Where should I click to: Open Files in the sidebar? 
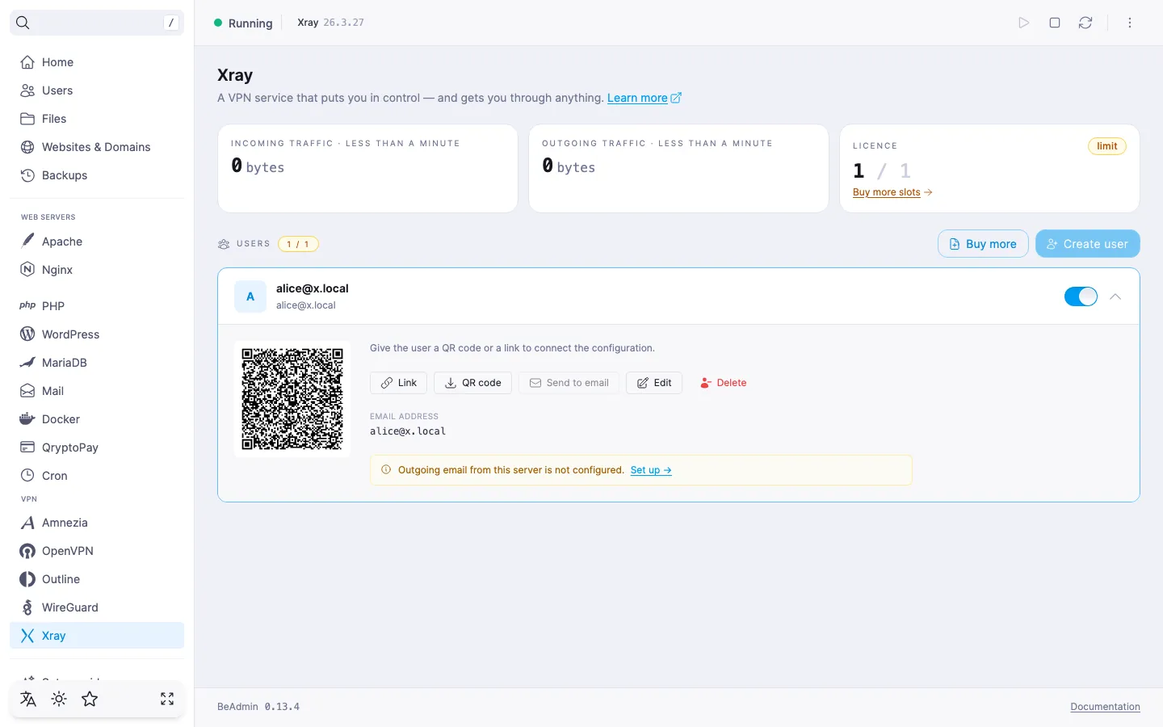click(x=97, y=119)
